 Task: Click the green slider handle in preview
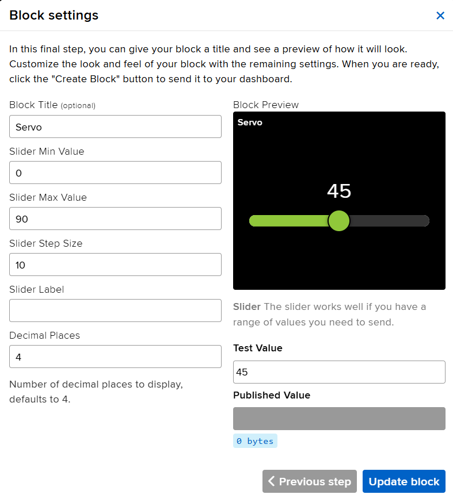click(338, 221)
